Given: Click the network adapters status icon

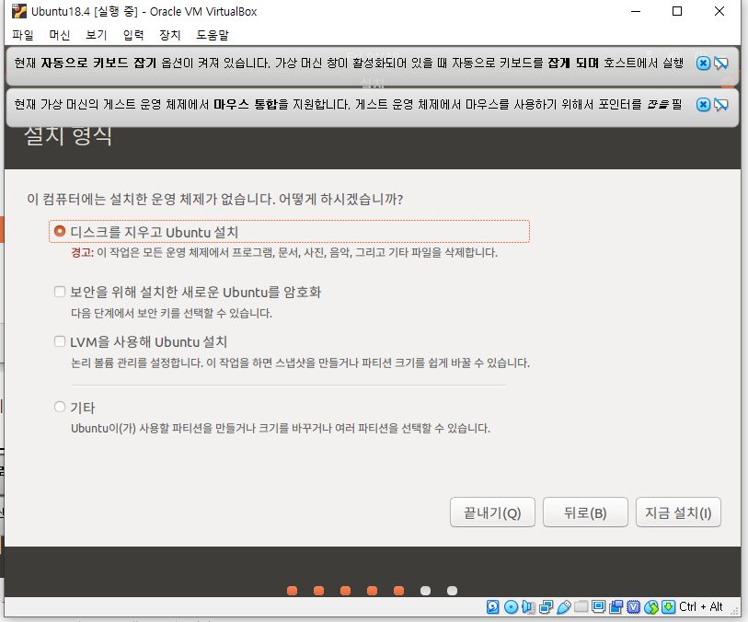Looking at the screenshot, I should point(546,606).
